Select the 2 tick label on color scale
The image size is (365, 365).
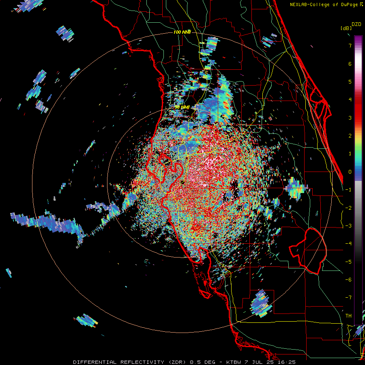(350, 136)
